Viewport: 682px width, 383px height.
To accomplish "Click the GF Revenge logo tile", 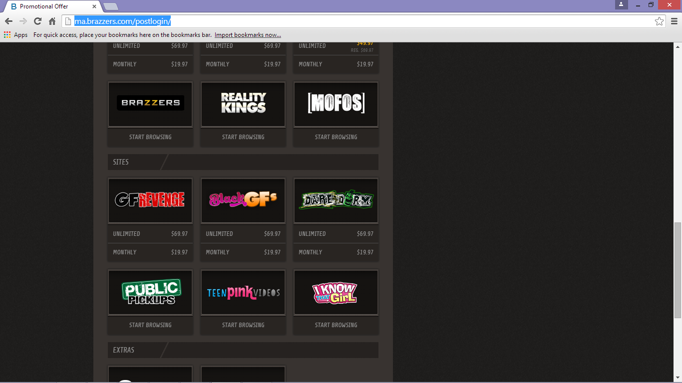I will coord(150,200).
